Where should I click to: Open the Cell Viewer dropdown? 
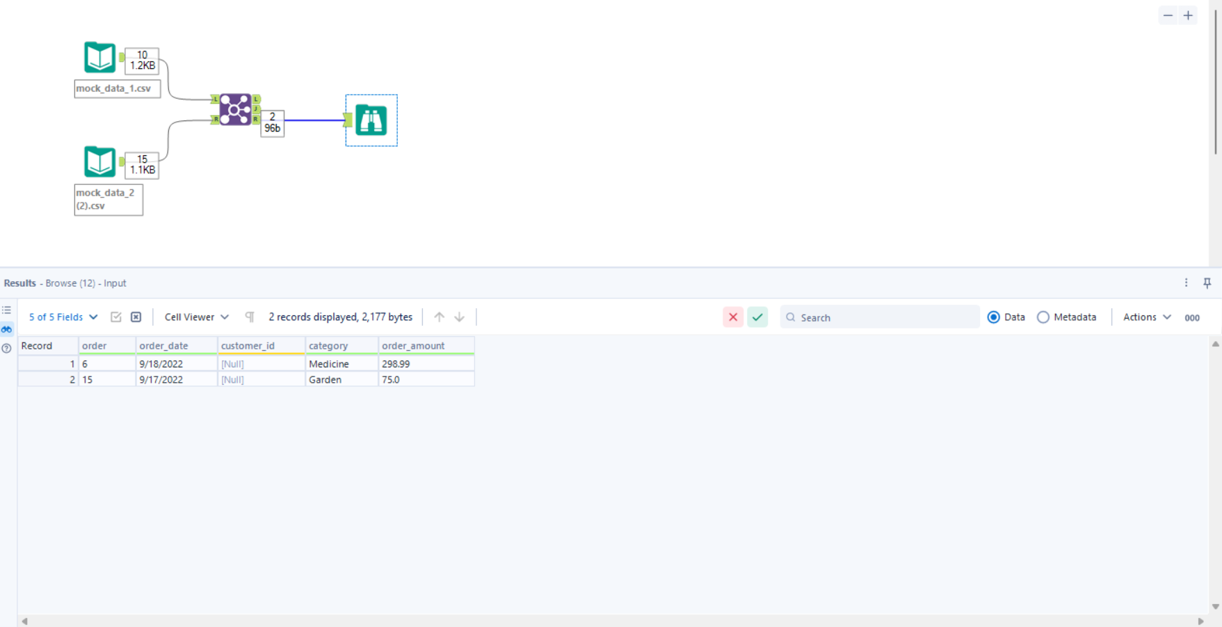click(x=197, y=317)
